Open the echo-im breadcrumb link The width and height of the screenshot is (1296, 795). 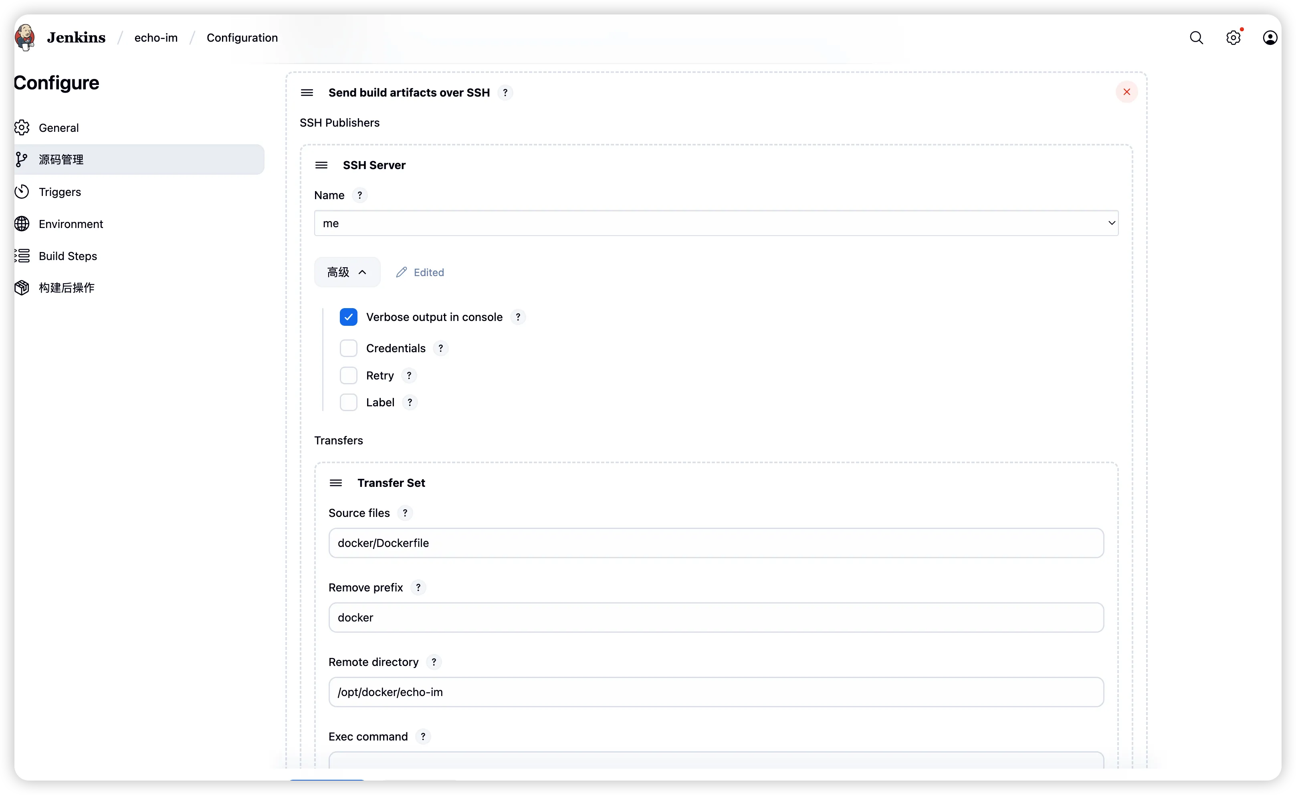155,38
